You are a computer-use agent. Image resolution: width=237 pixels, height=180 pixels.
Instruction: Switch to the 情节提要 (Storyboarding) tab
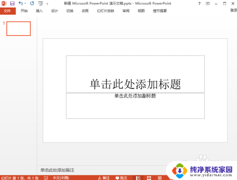(x=160, y=11)
